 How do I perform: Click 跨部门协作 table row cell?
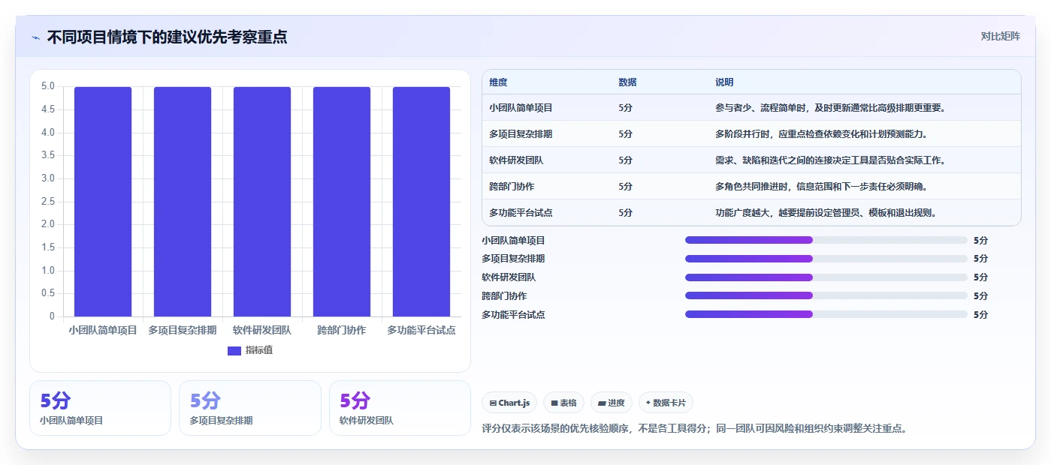(512, 187)
